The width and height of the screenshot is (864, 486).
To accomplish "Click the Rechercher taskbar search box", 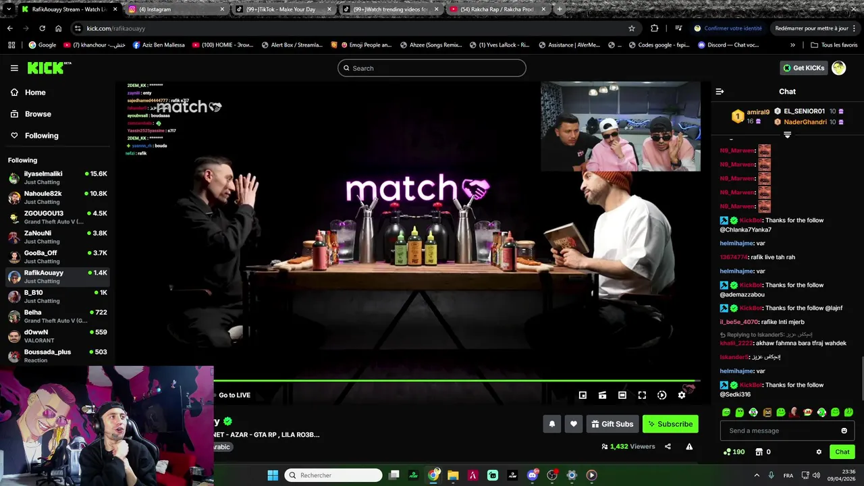I will [x=333, y=475].
